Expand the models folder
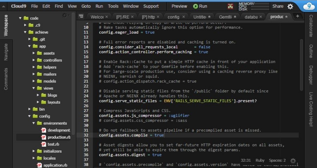The width and height of the screenshot is (317, 168). tap(34, 81)
